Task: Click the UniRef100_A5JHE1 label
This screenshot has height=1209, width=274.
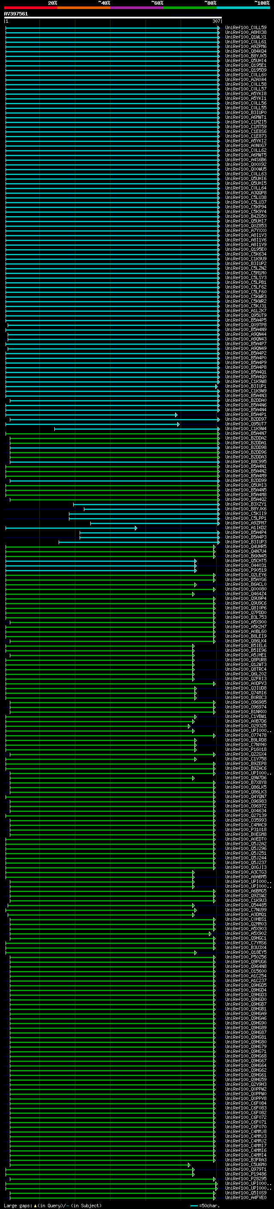Action: [246, 655]
